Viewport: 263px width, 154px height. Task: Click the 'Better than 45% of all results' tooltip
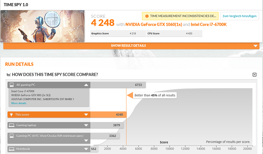click(155, 95)
